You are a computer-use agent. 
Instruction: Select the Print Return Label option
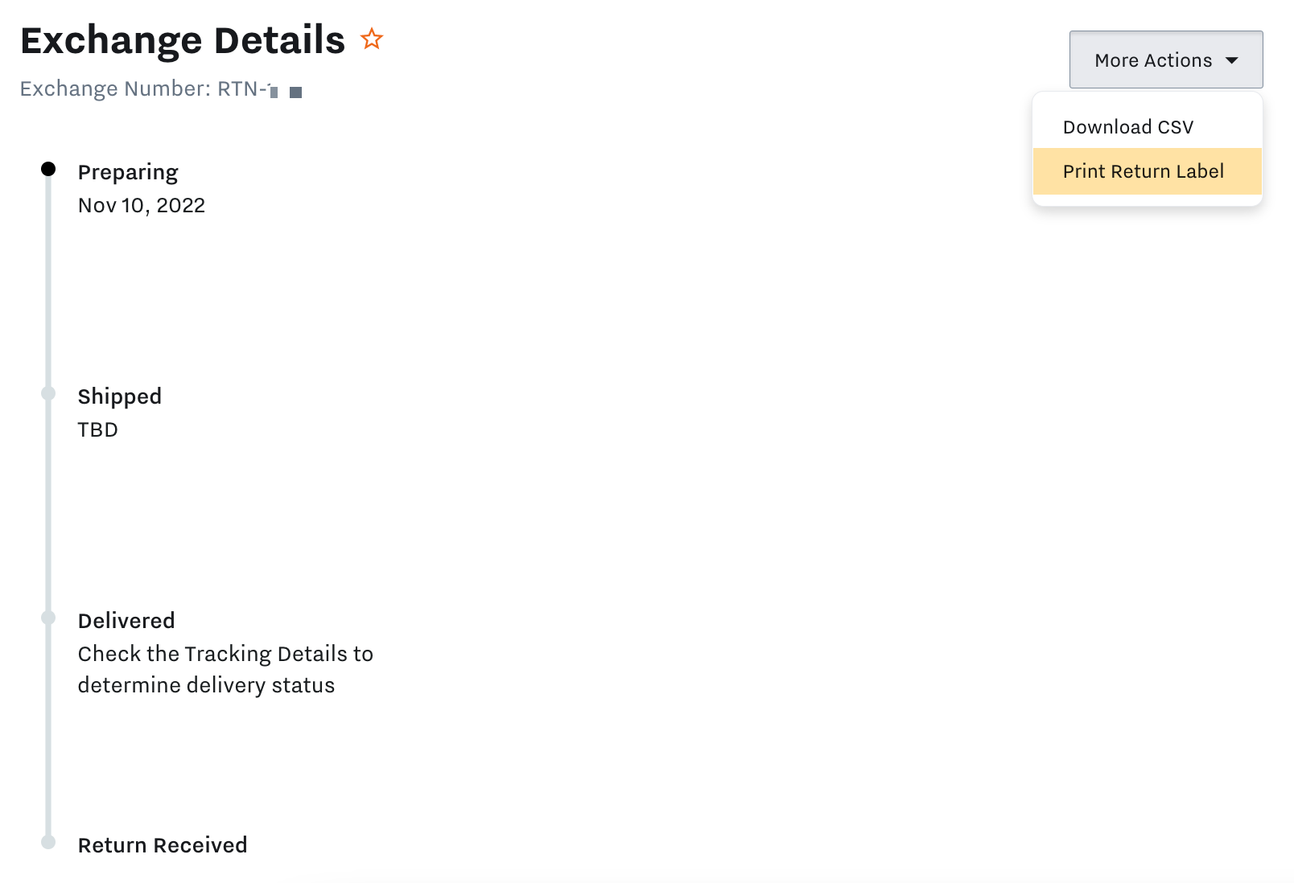(1143, 171)
